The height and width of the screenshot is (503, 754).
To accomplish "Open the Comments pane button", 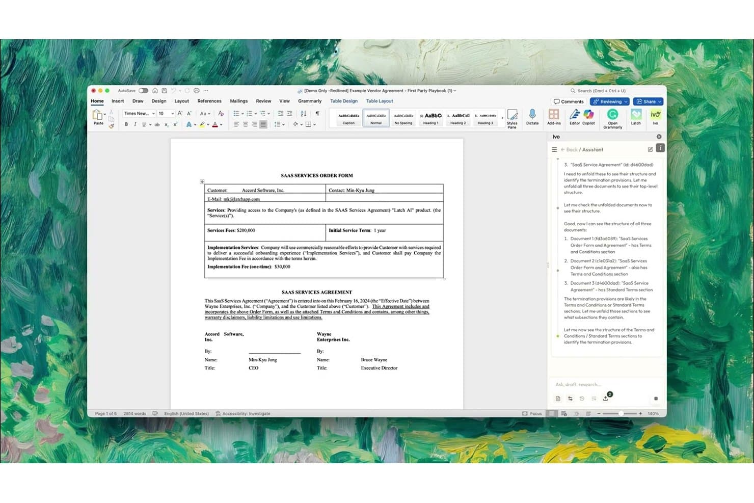I will click(569, 101).
